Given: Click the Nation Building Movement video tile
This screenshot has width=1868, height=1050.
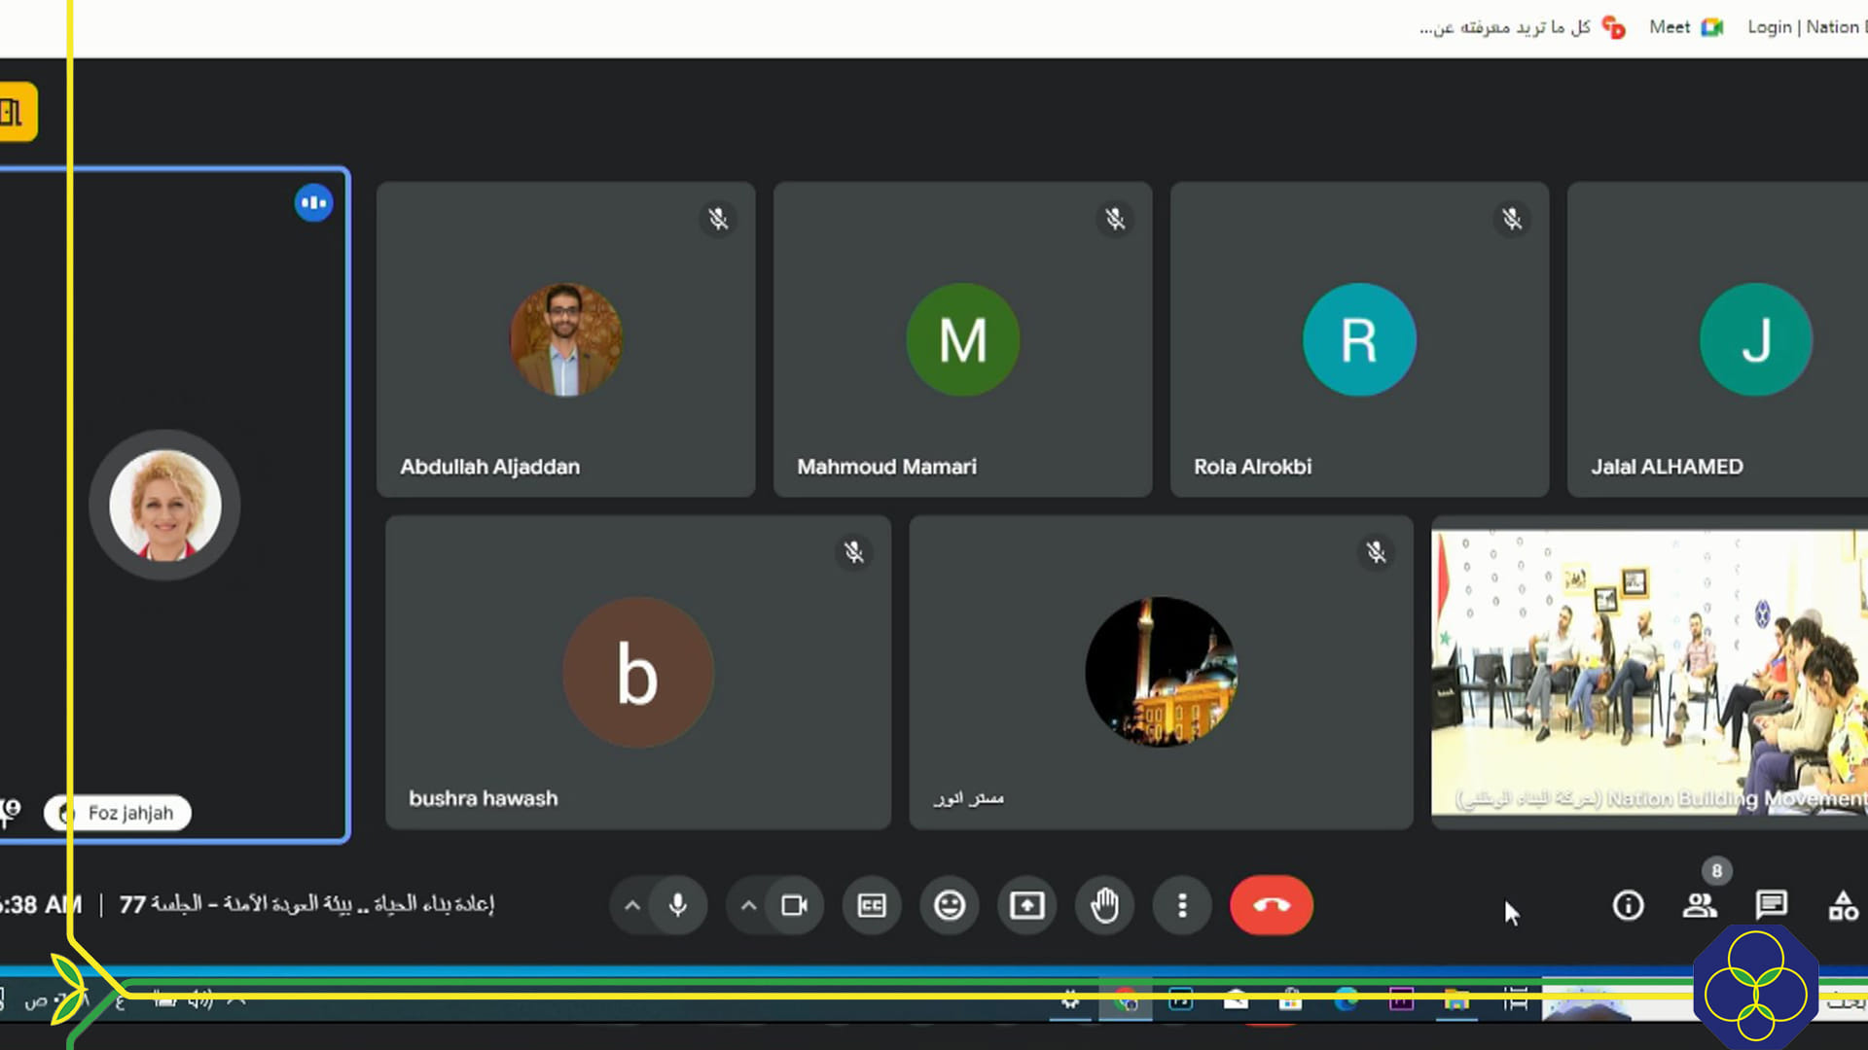Looking at the screenshot, I should click(1649, 671).
